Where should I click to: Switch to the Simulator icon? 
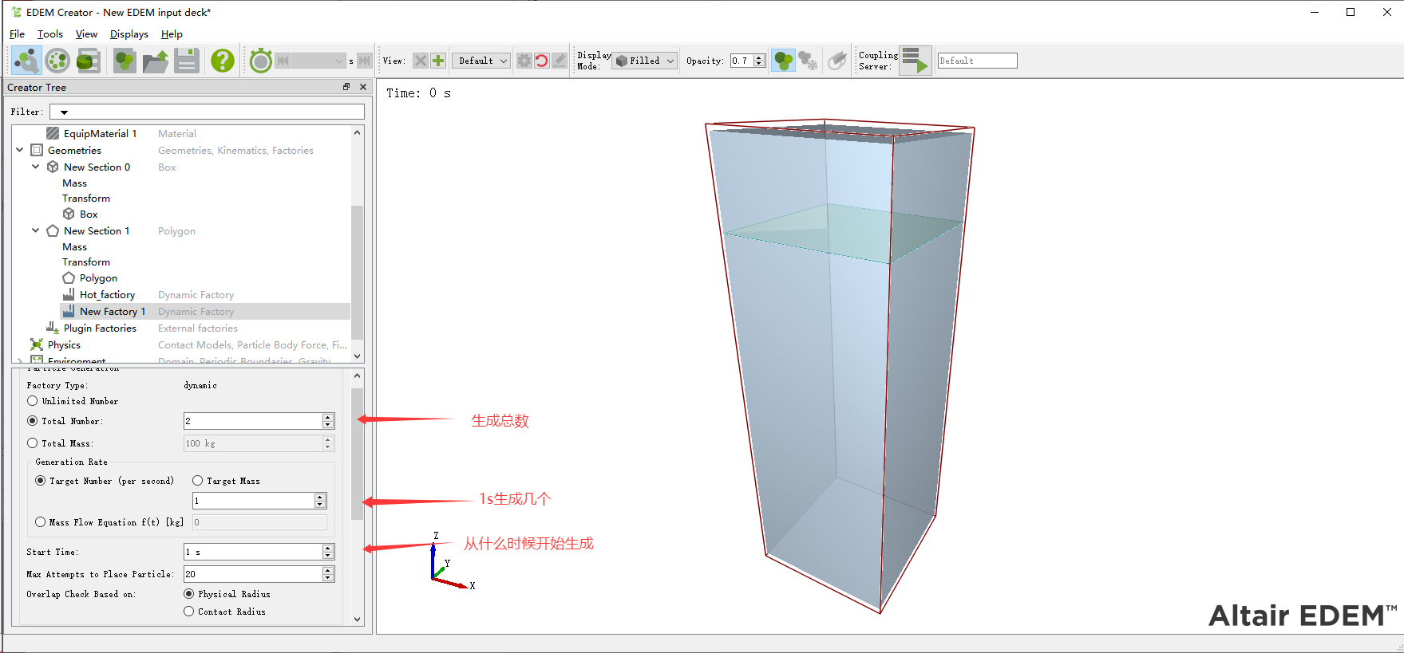click(x=57, y=61)
